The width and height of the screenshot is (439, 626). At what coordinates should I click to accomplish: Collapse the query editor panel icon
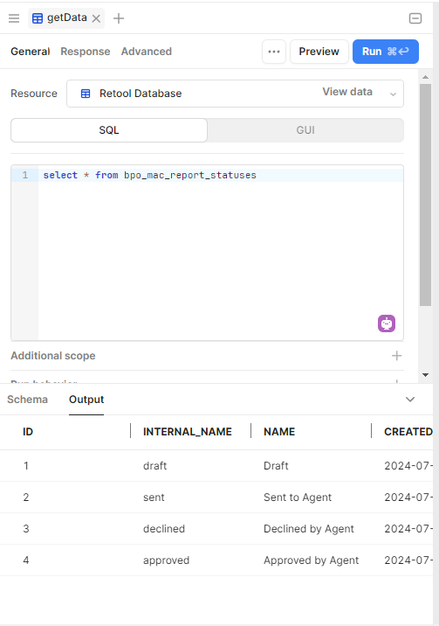pyautogui.click(x=415, y=18)
